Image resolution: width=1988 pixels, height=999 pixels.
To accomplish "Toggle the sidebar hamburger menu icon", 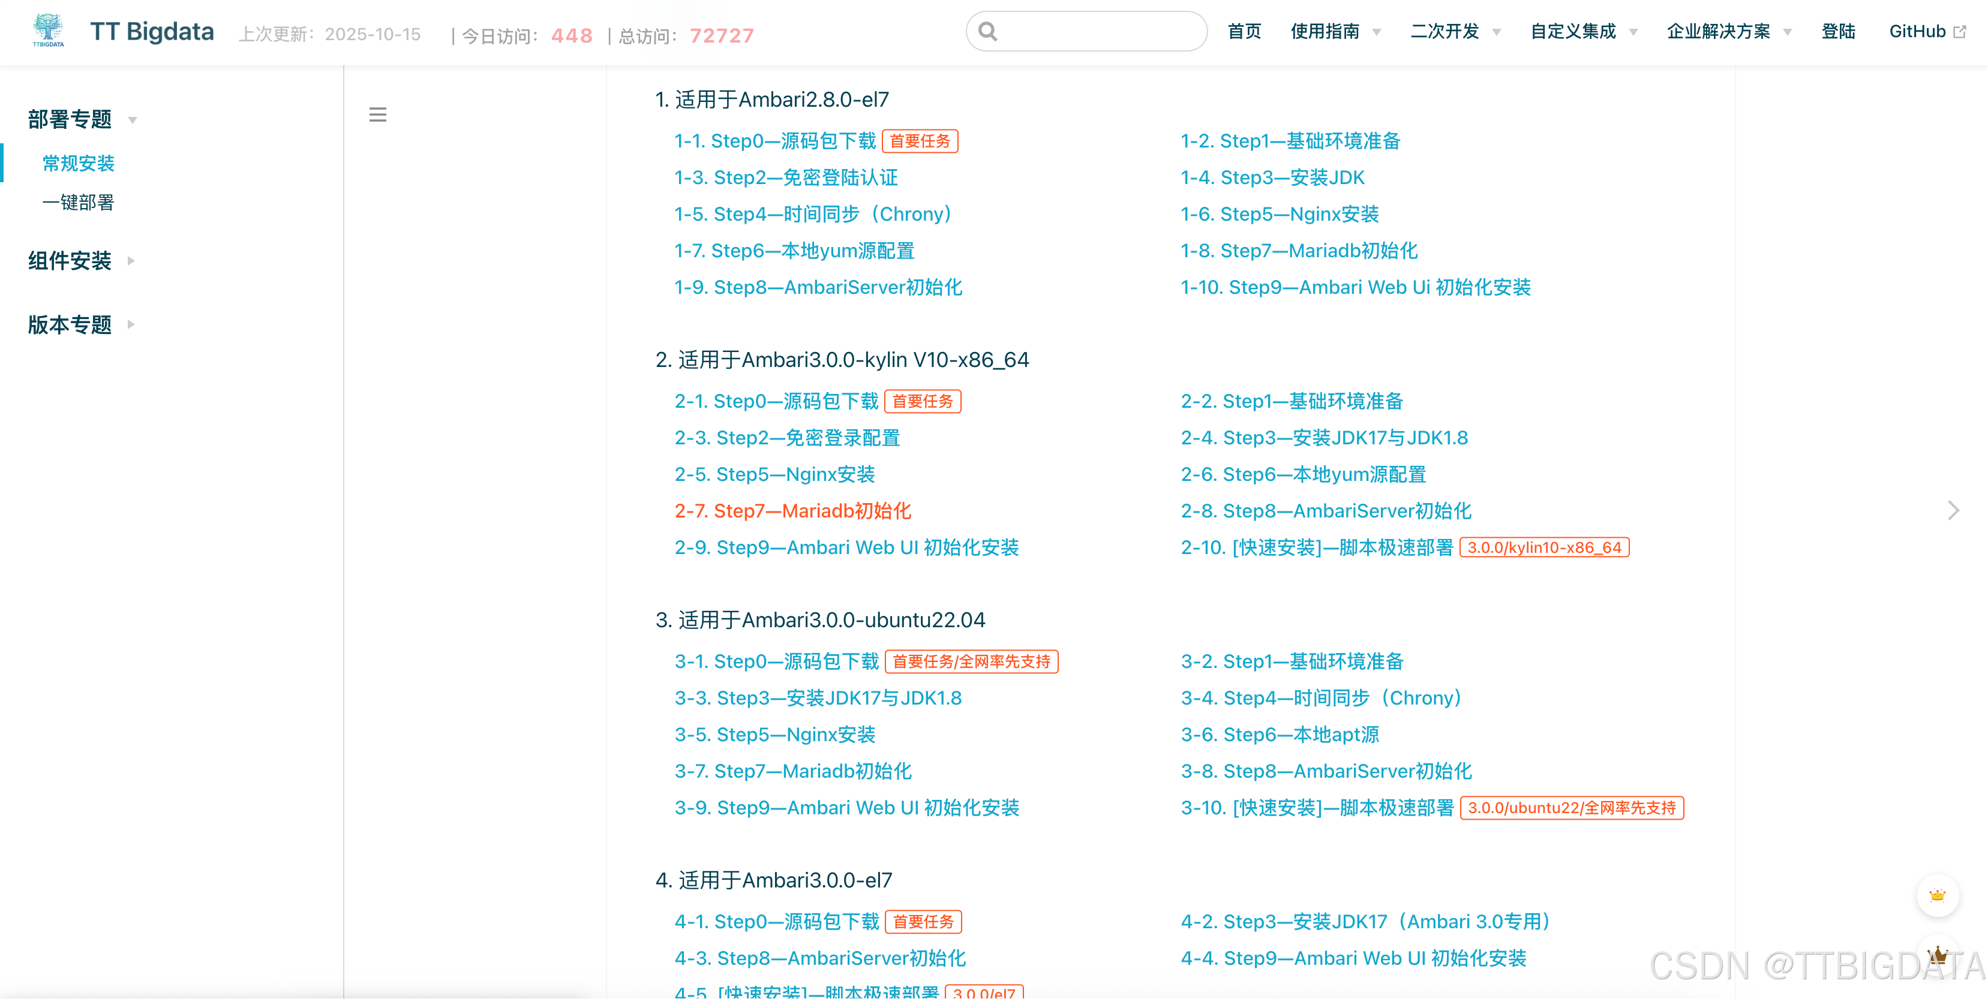I will click(377, 115).
